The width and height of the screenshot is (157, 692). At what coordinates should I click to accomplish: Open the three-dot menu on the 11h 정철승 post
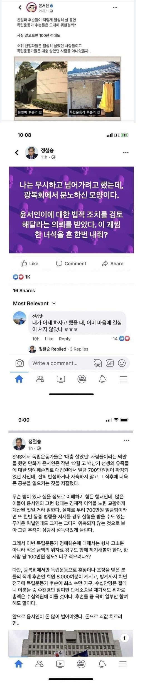click(126, 153)
